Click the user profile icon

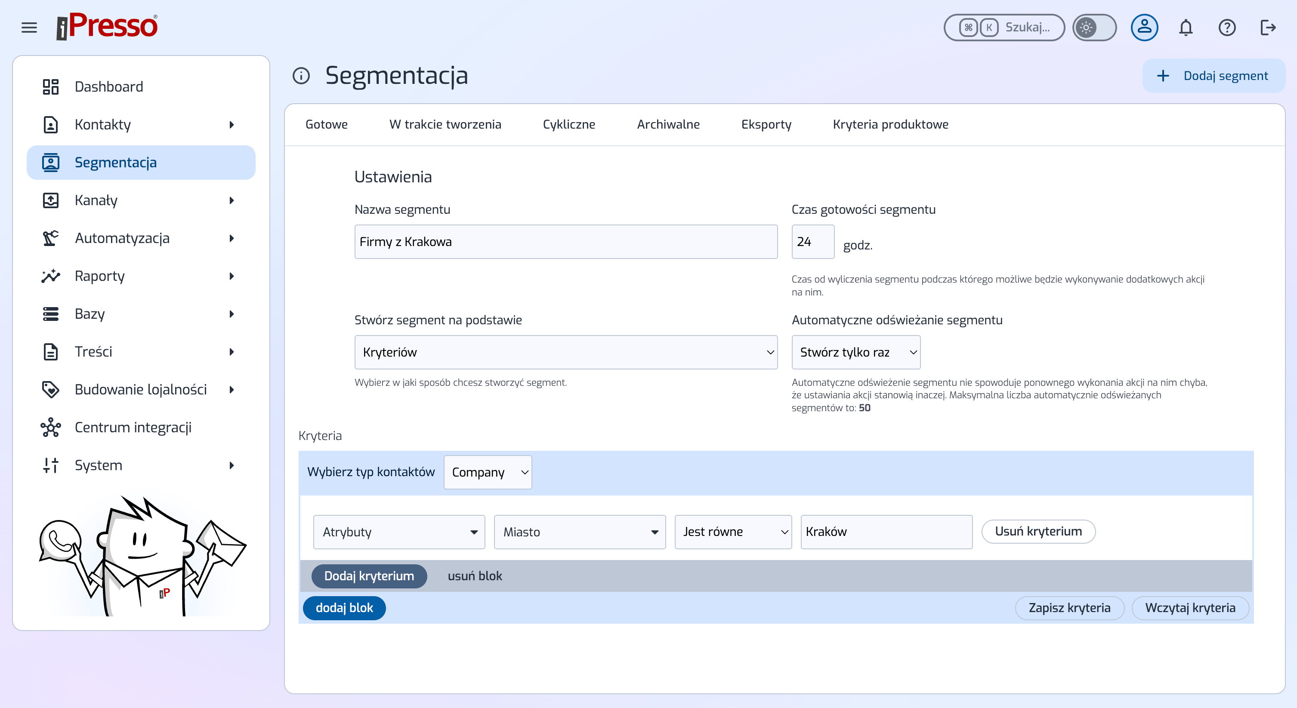(x=1144, y=27)
